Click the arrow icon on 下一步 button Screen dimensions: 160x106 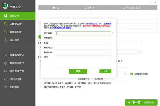(x=129, y=103)
